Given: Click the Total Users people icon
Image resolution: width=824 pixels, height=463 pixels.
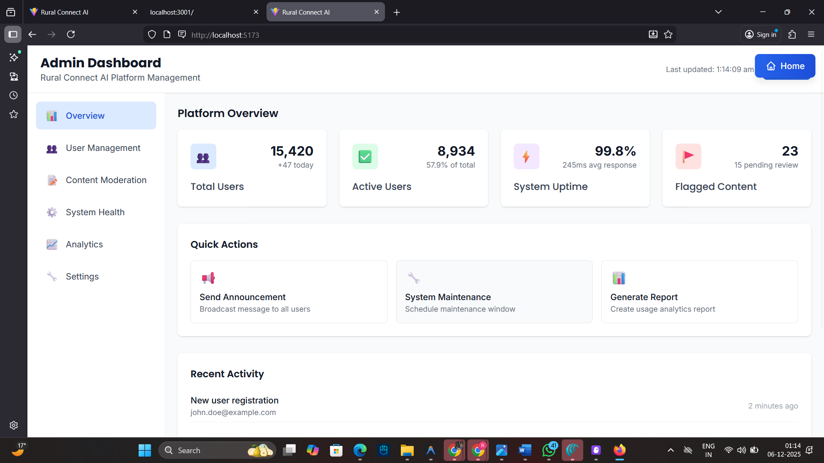Looking at the screenshot, I should pos(203,157).
